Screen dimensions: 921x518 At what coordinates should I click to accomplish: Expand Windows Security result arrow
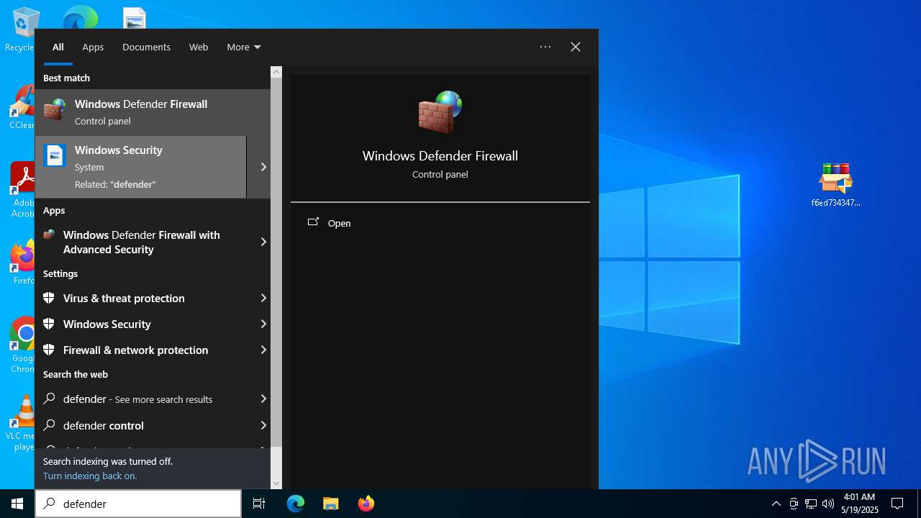(263, 167)
